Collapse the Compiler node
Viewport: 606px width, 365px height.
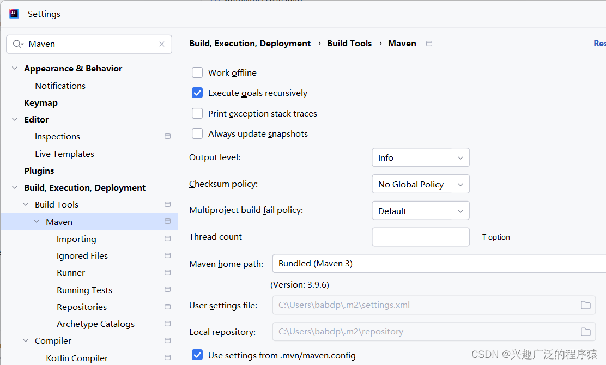[26, 340]
